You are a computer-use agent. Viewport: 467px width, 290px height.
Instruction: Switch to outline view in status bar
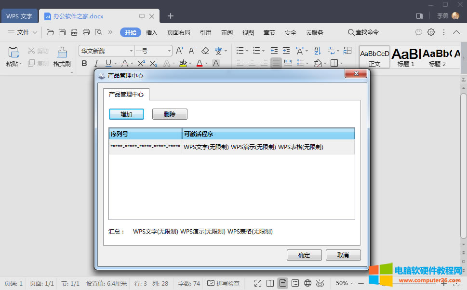(x=295, y=283)
